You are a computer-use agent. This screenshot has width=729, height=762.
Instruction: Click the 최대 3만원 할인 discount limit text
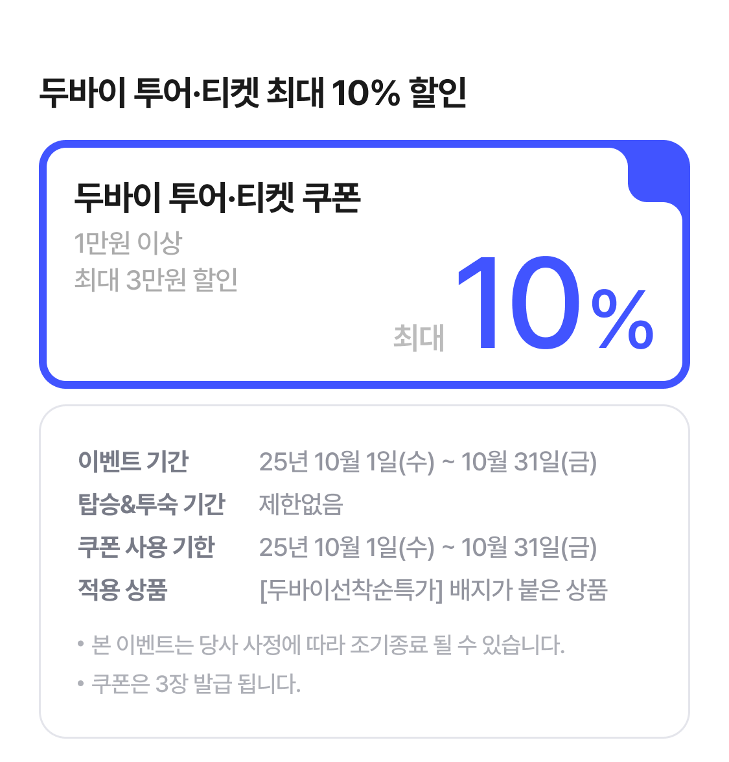tap(156, 280)
